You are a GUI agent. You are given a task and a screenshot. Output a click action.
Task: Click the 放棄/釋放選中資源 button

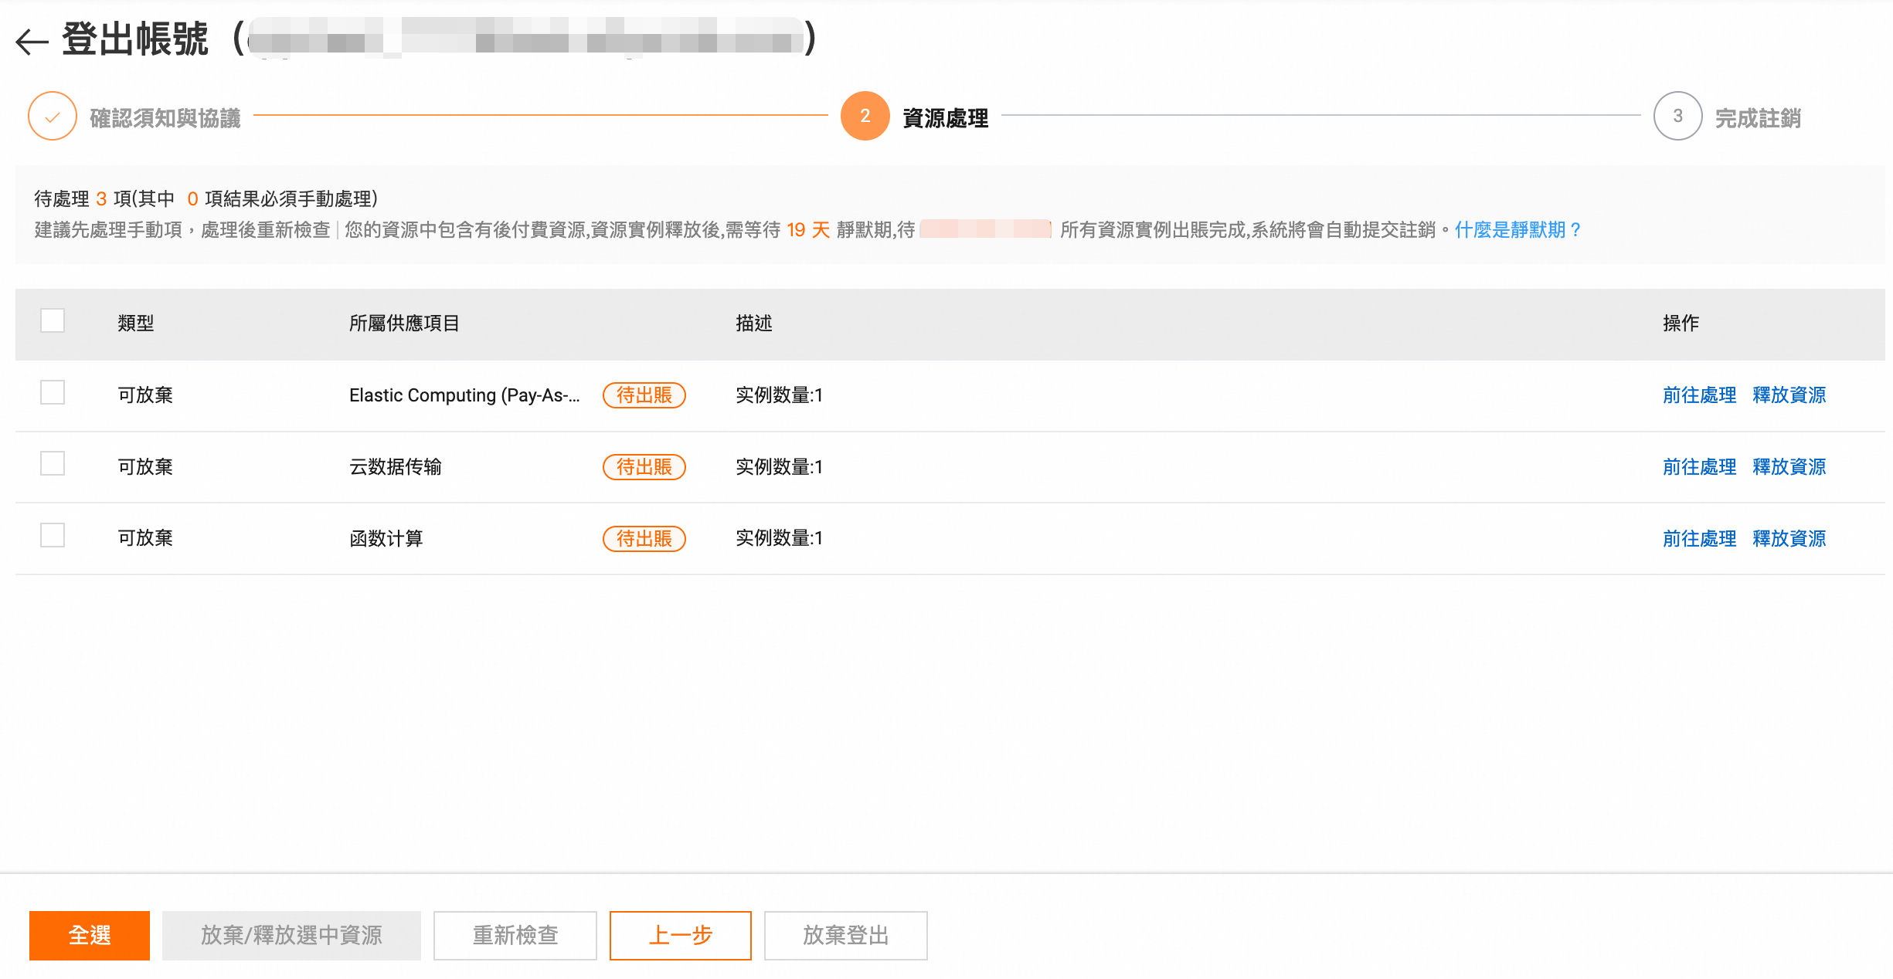click(291, 936)
